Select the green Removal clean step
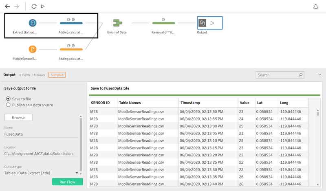 click(164, 23)
